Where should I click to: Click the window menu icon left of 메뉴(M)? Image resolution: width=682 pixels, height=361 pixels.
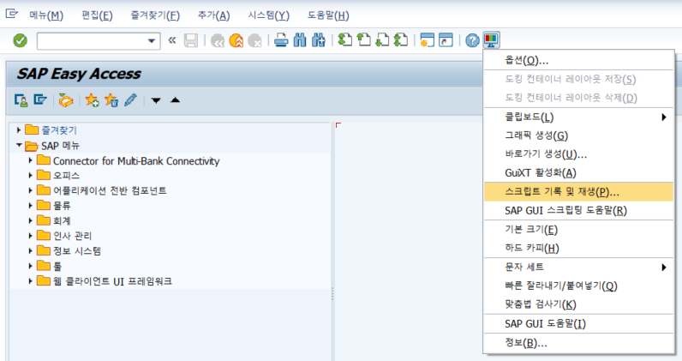[x=11, y=14]
